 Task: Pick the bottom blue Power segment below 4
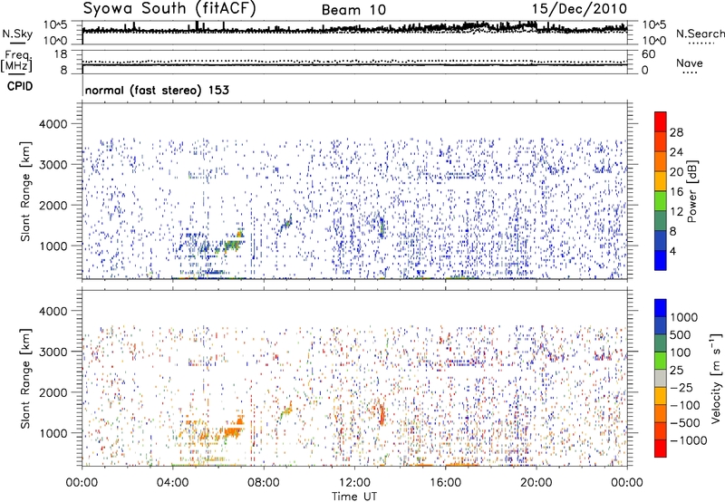tap(661, 261)
